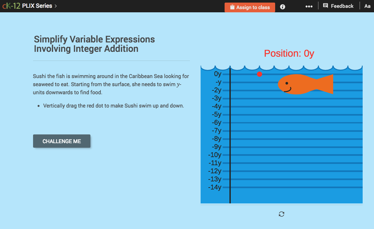
Task: Click the -7y depth label on the scale
Action: (216, 131)
